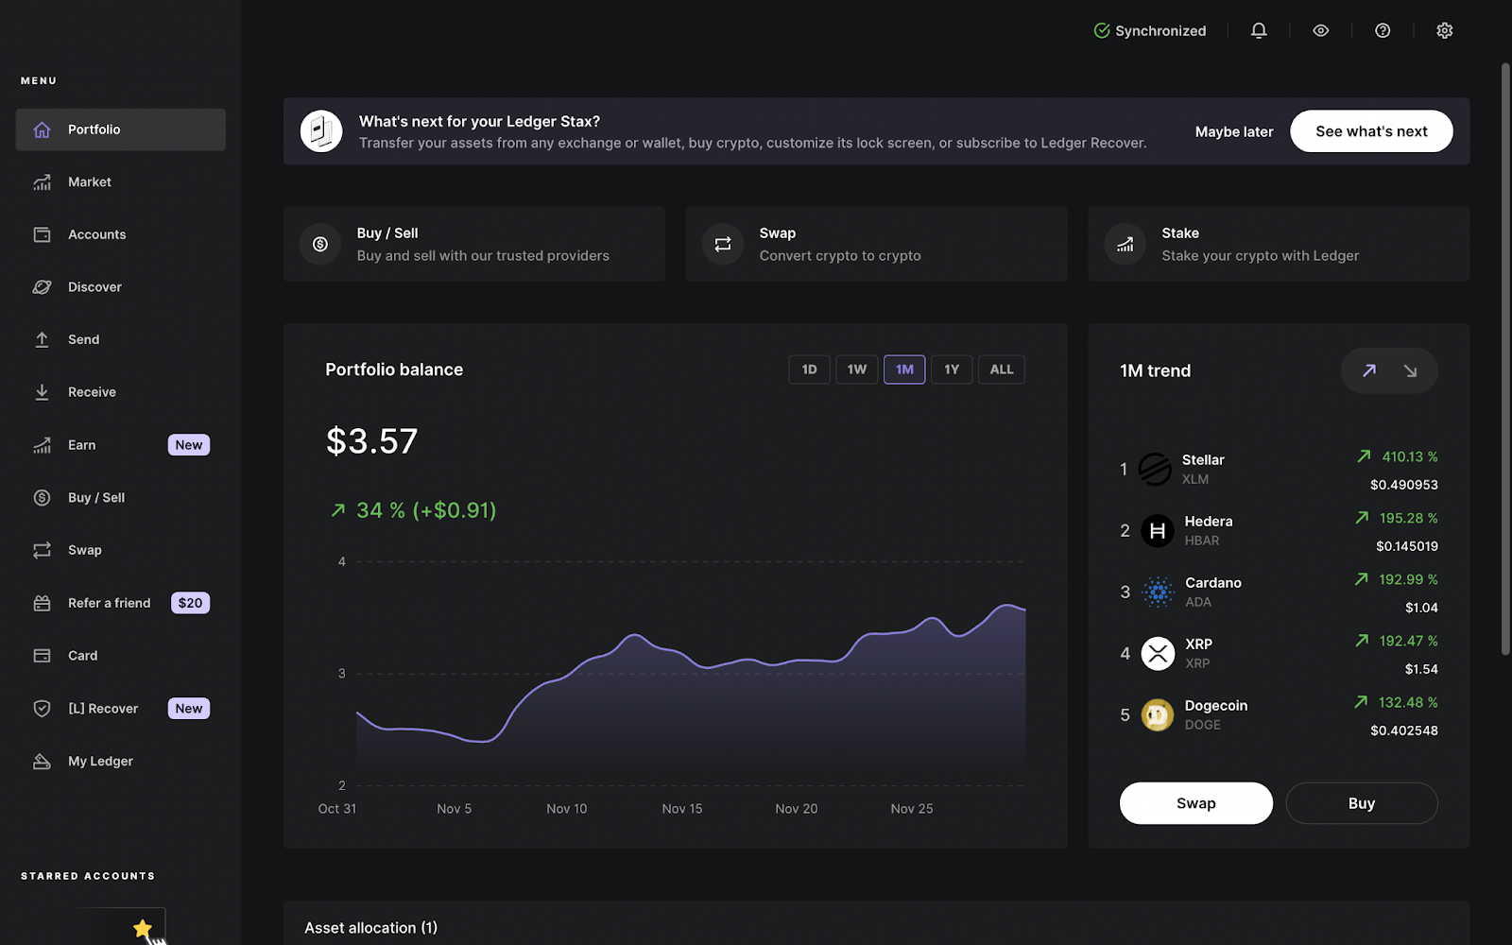
Task: Click the Stellar XLM coin icon
Action: (1157, 469)
